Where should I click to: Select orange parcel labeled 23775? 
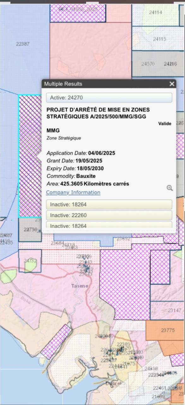pyautogui.click(x=168, y=330)
